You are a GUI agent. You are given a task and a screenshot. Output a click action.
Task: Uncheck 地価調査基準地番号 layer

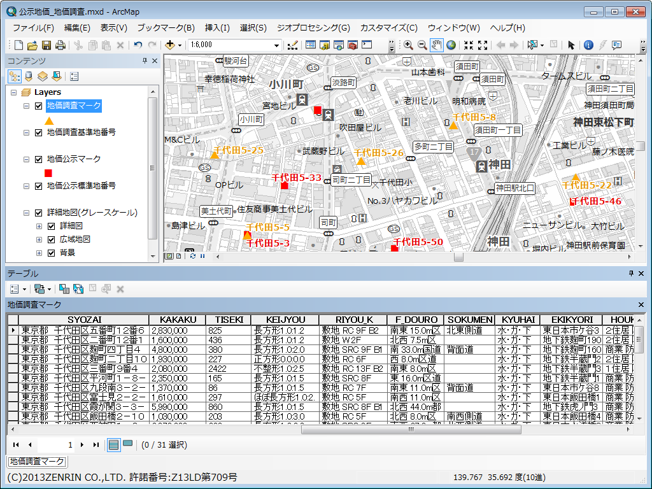pyautogui.click(x=39, y=132)
